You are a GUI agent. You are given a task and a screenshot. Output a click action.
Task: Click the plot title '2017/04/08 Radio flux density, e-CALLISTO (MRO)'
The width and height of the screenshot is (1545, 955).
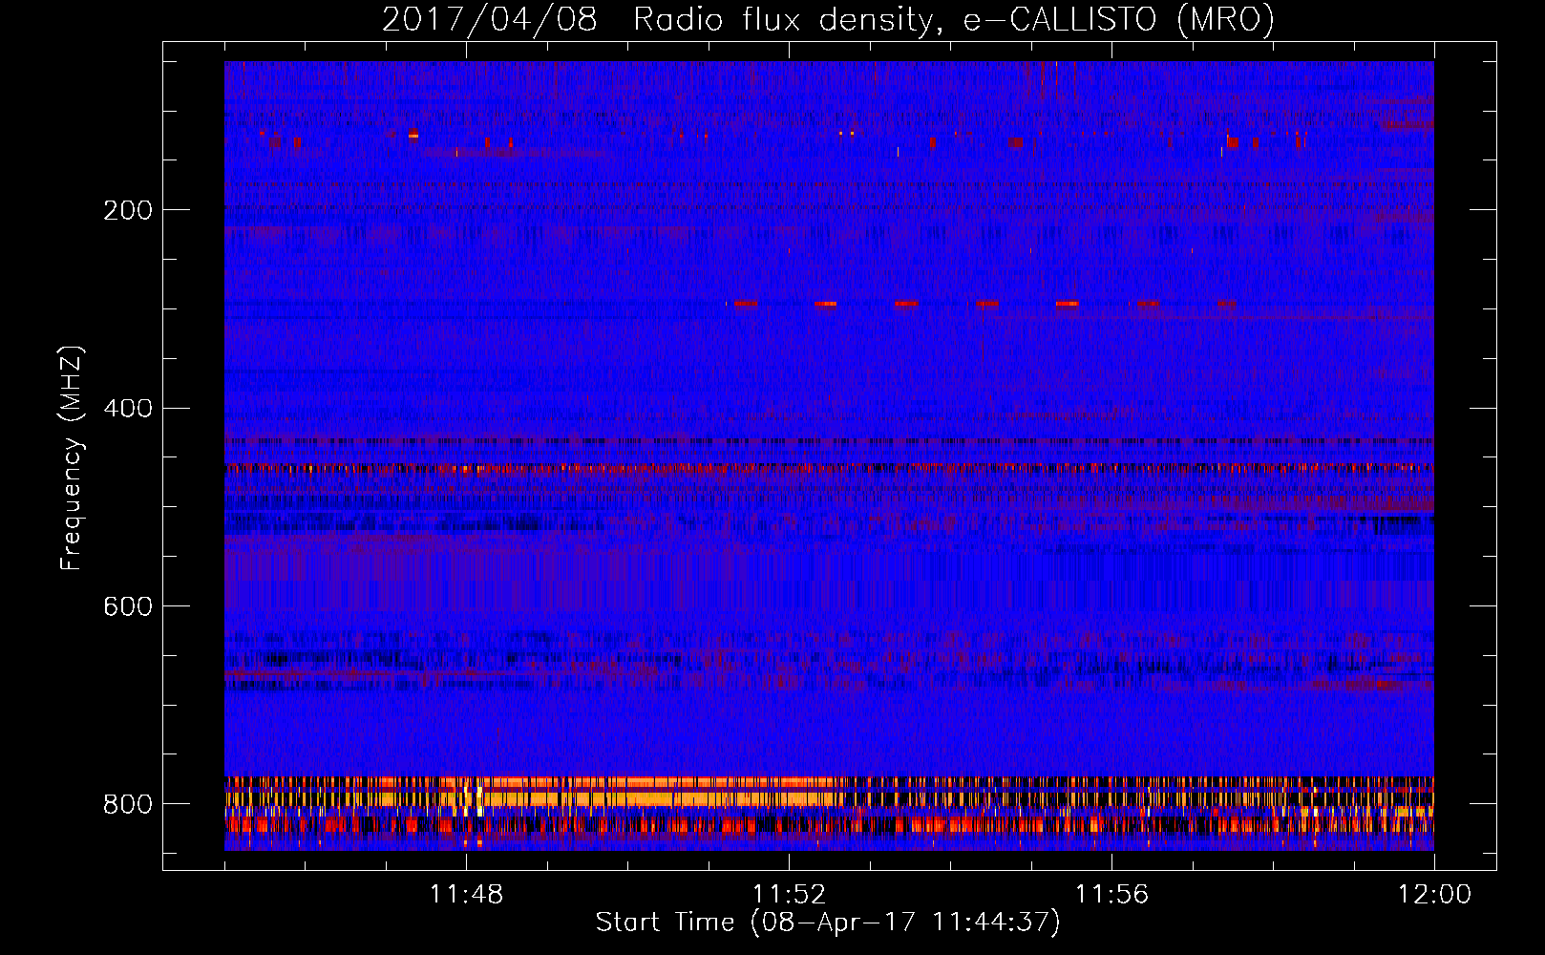pyautogui.click(x=828, y=20)
